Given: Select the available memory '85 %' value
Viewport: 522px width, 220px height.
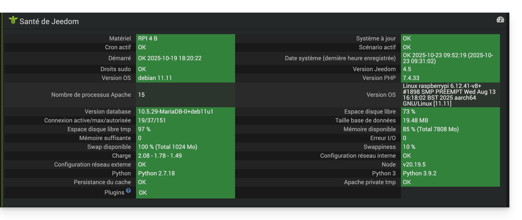Looking at the screenshot, I should [431, 129].
